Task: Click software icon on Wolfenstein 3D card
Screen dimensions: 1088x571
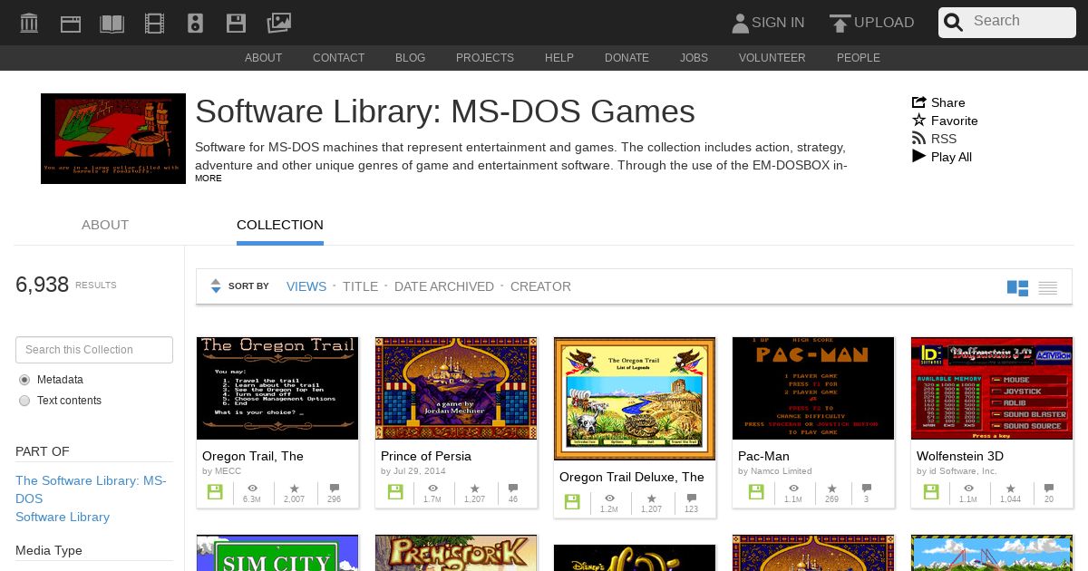Action: click(x=931, y=492)
